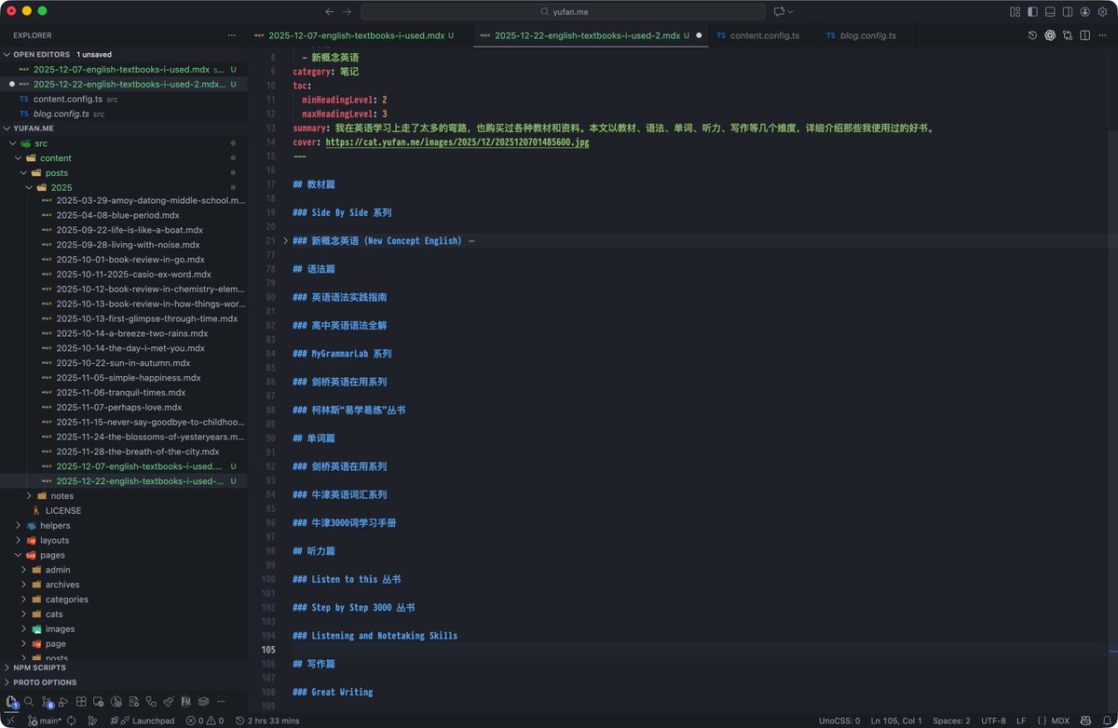Open 2025-09-22-life-is-like-a-boat.mdx file

123,230
